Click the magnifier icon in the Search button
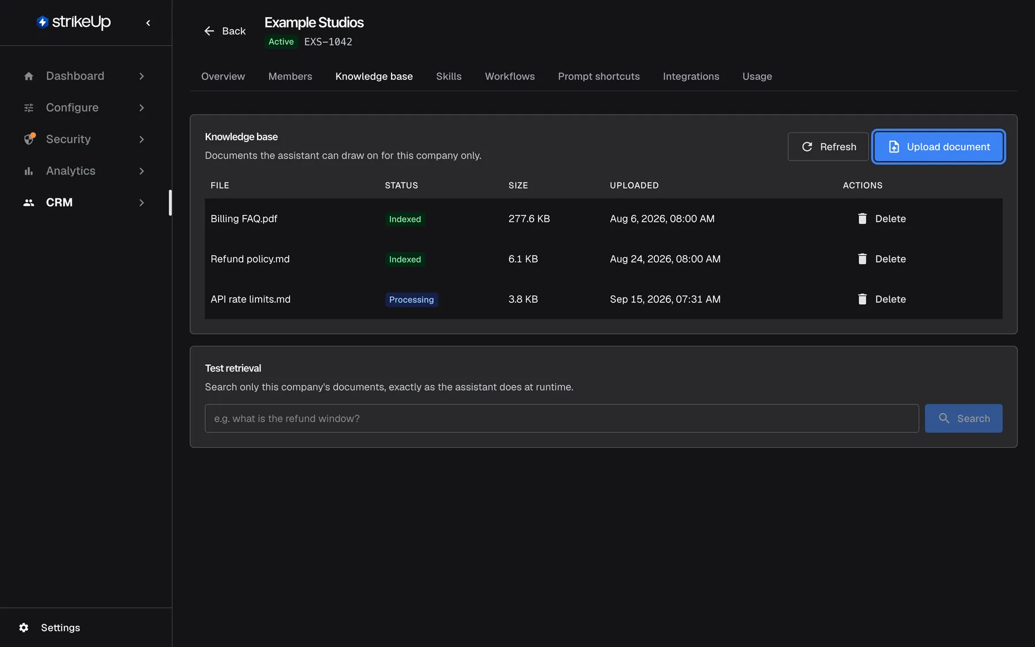 point(944,418)
